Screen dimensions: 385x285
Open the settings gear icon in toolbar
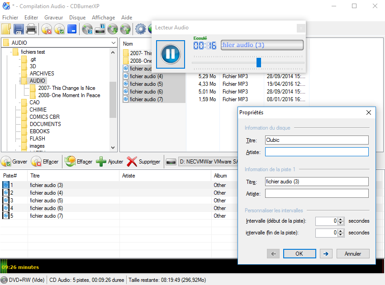click(140, 29)
